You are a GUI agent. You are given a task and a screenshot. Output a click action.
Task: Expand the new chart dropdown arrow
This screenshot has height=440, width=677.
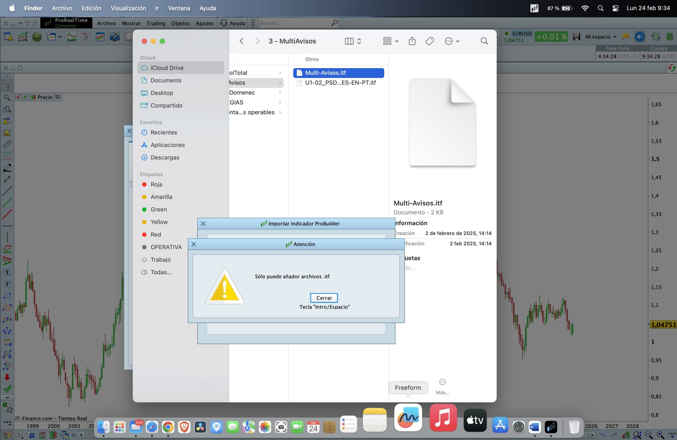[x=60, y=37]
